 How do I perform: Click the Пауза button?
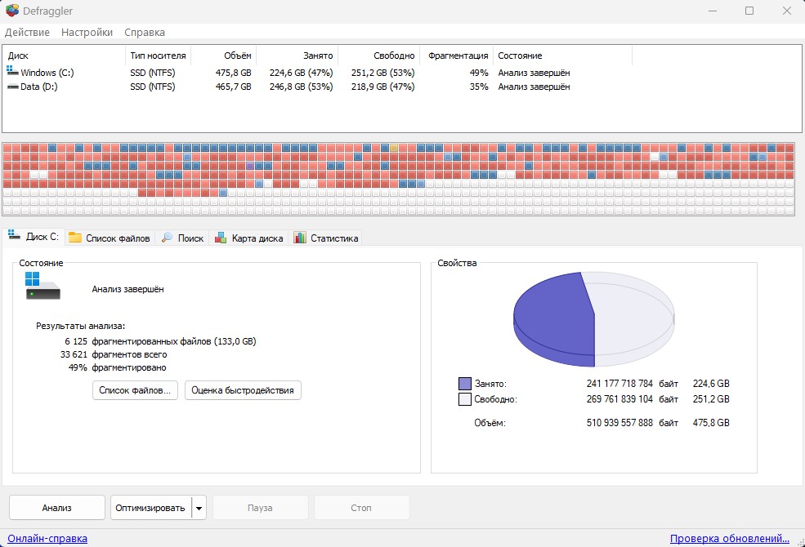click(x=260, y=508)
